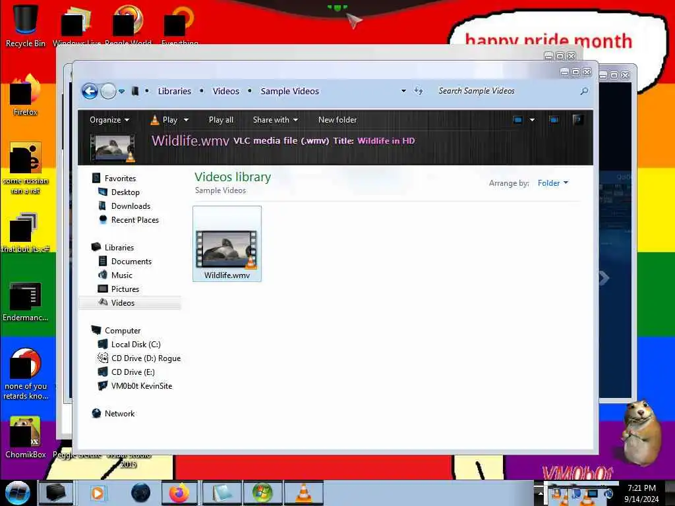
Task: Focus the Search Sample Videos field
Action: click(506, 91)
